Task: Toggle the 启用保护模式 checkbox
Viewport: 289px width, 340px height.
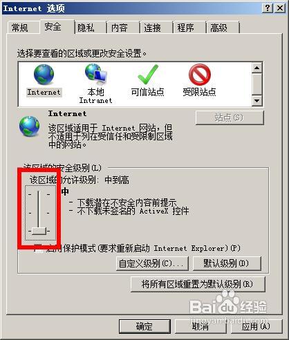Action: click(38, 248)
